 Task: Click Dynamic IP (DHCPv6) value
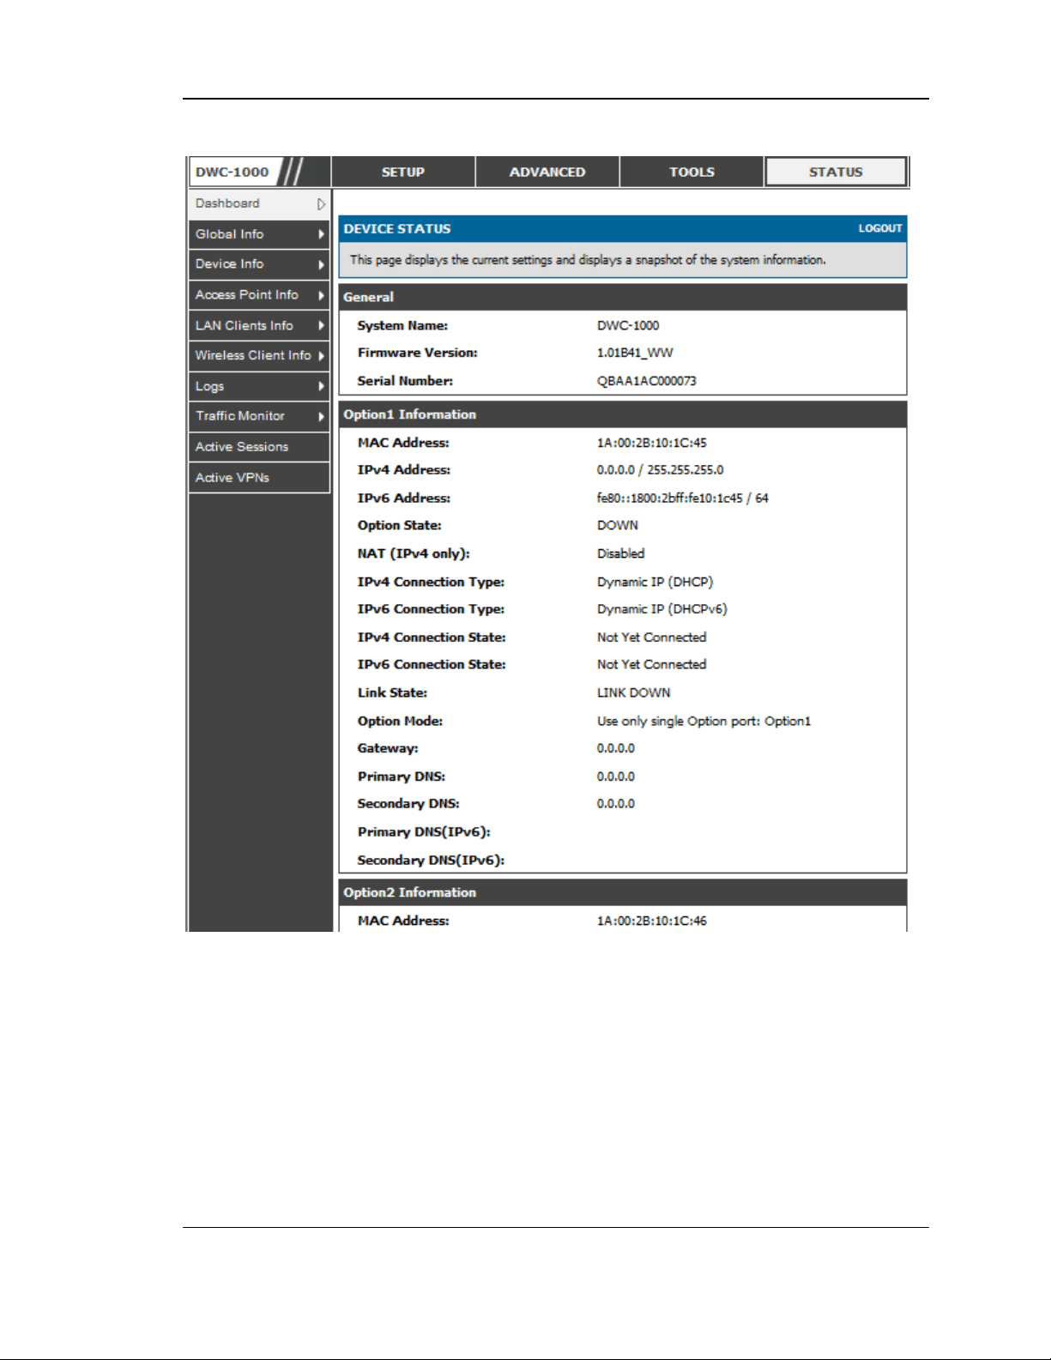click(662, 609)
